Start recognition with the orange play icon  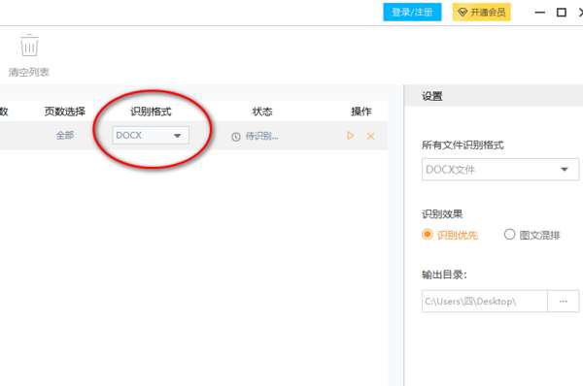(x=350, y=136)
